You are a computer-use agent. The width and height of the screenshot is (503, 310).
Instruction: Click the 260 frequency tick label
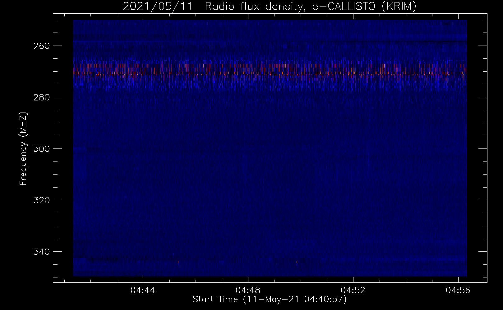41,46
